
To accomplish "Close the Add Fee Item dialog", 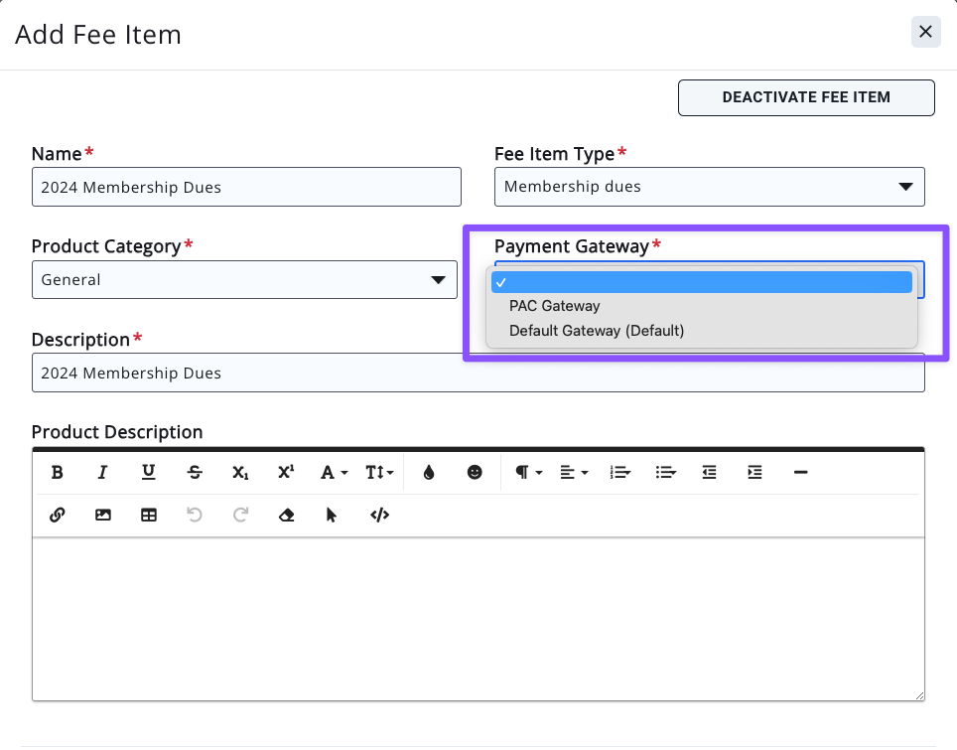I will [x=925, y=32].
